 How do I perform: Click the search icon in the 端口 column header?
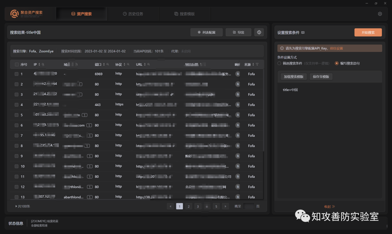tap(108, 65)
